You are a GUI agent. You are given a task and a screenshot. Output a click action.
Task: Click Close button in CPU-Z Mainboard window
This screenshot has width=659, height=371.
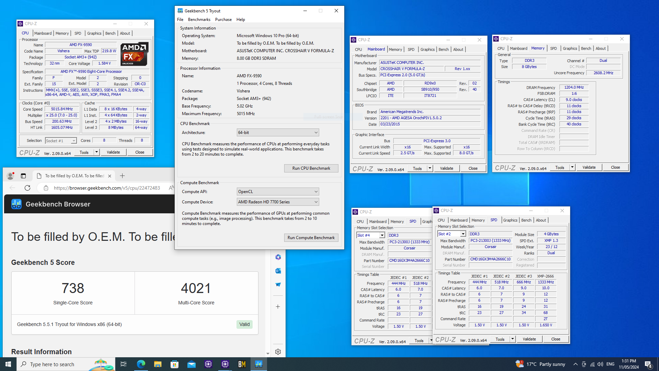click(x=473, y=168)
